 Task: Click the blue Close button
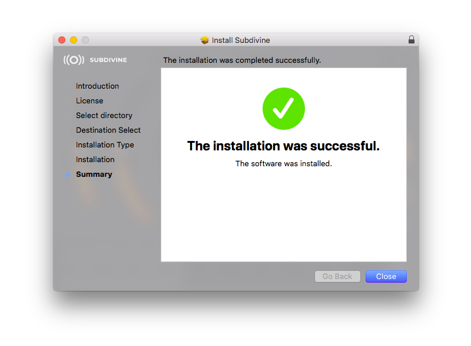pos(386,276)
